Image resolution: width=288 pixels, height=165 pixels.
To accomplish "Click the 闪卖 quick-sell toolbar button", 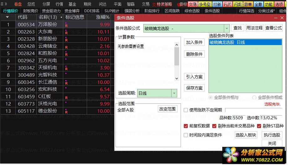I will click(238, 4).
